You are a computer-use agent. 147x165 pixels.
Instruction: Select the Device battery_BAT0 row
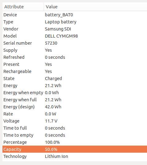75,15
